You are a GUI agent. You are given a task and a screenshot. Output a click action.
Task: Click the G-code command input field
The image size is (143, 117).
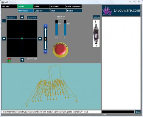click(118, 112)
